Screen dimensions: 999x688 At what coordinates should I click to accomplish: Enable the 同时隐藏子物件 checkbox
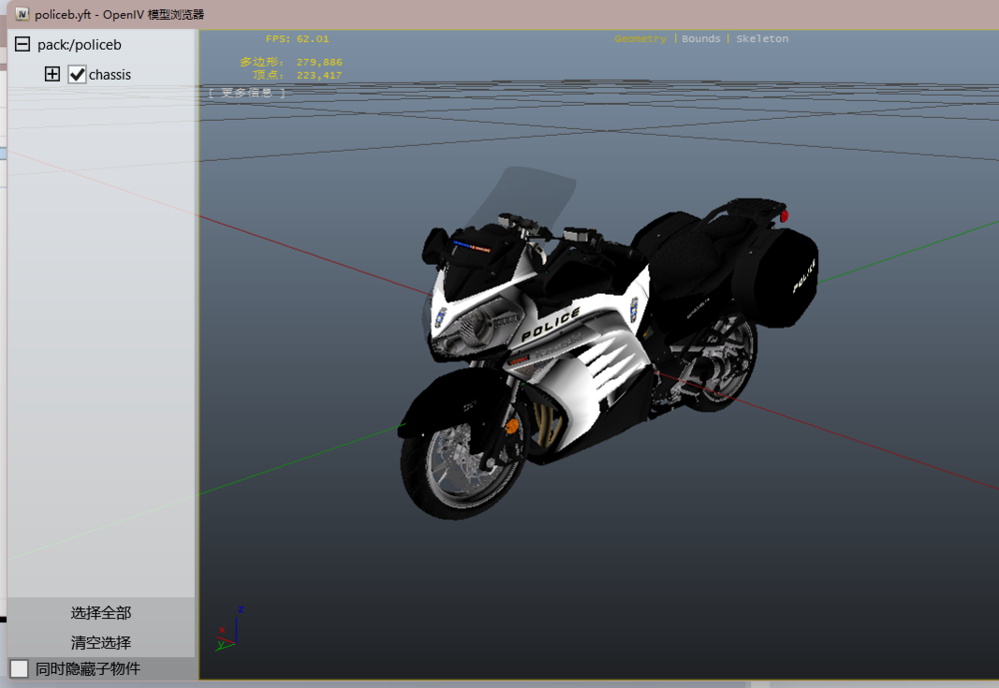19,669
